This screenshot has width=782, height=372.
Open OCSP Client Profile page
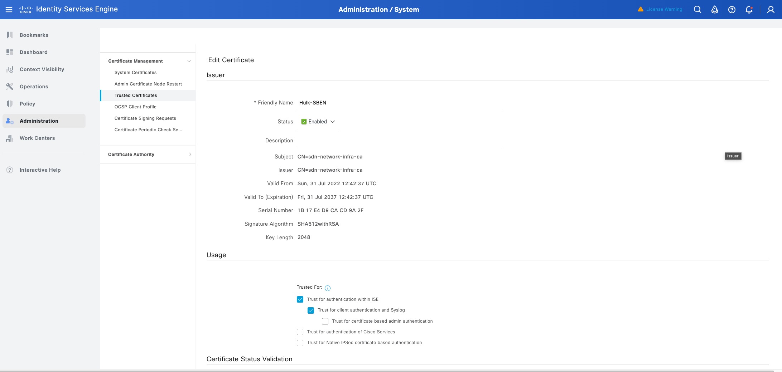tap(135, 107)
